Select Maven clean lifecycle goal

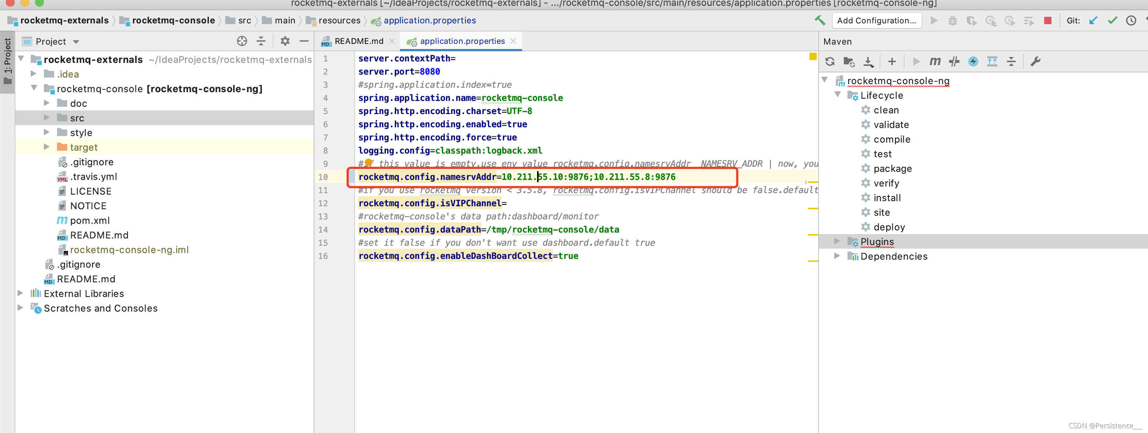click(886, 110)
